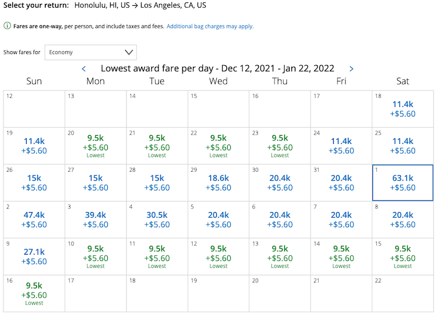Select Jan 9 fare of 27.1k
The height and width of the screenshot is (314, 437).
click(34, 256)
